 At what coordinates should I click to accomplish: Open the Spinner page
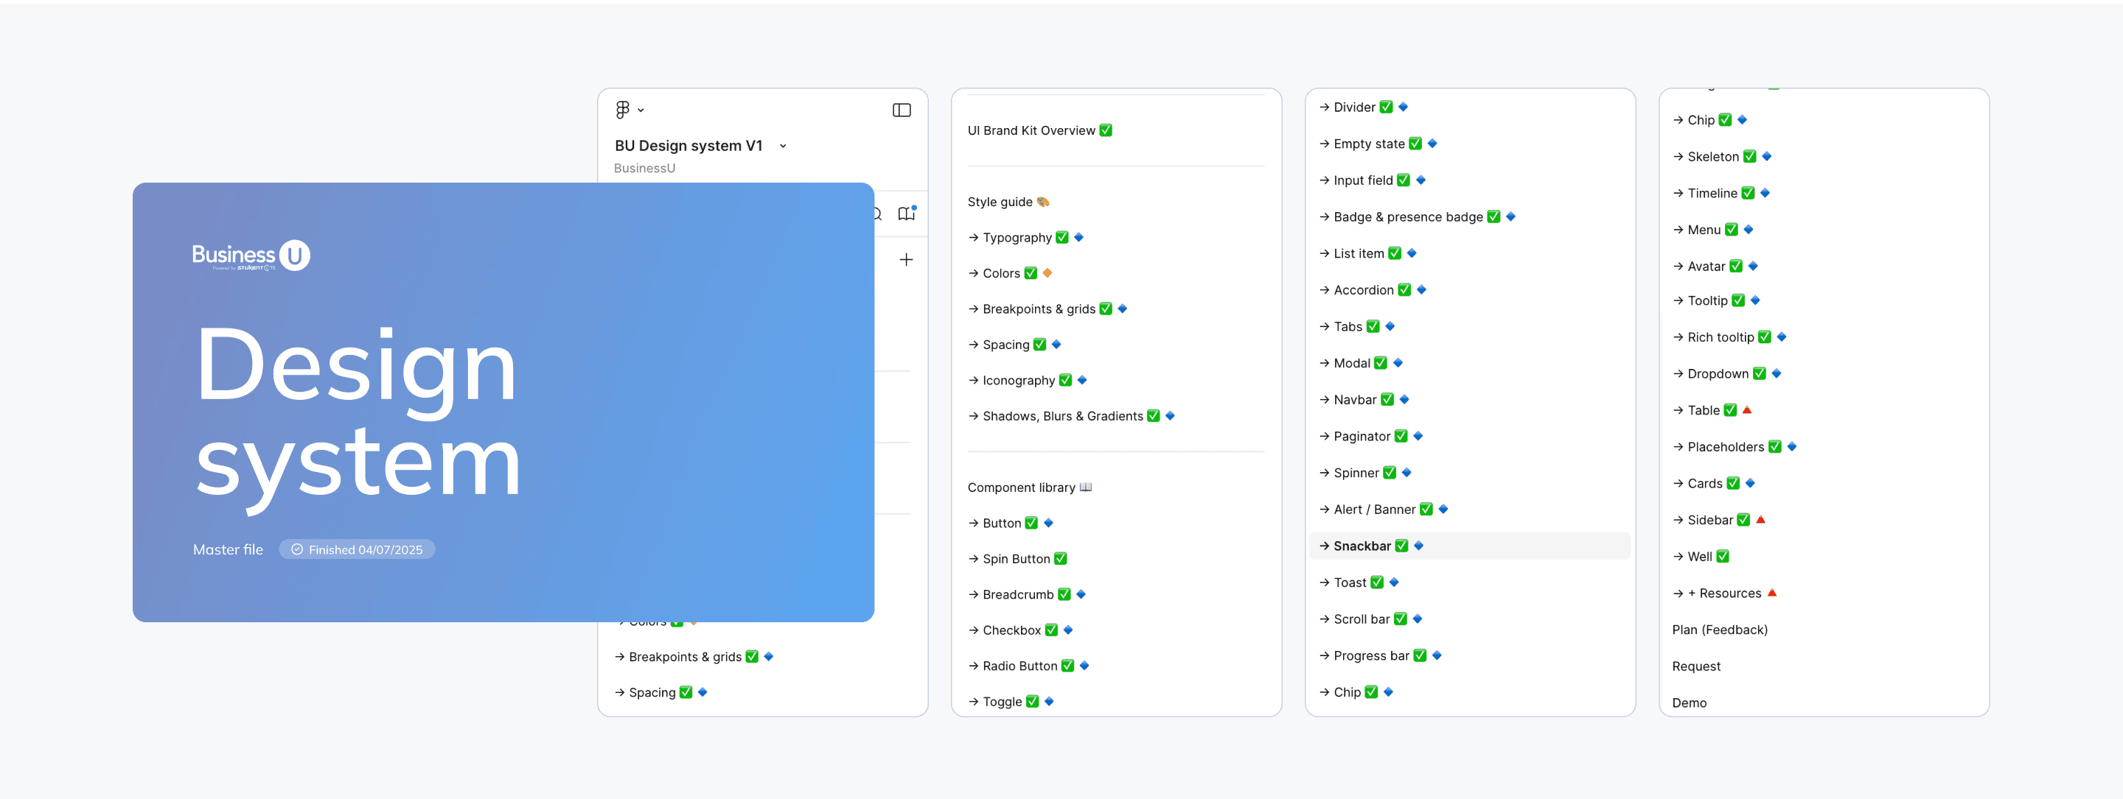pos(1364,473)
